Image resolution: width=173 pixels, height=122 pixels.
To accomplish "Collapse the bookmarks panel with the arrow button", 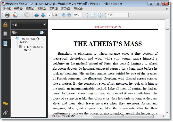I will point(44,24).
